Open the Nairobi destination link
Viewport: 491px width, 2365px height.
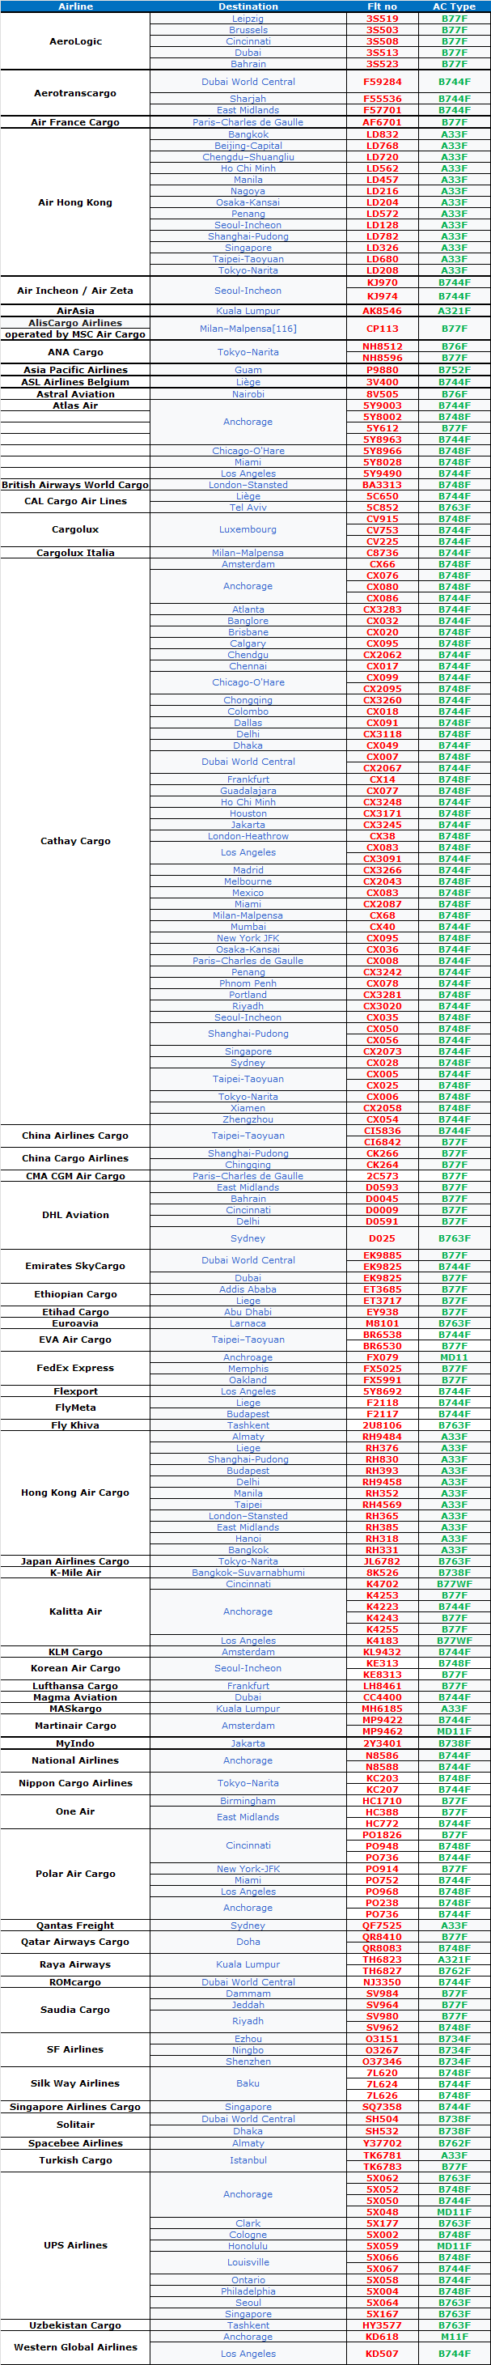248,394
